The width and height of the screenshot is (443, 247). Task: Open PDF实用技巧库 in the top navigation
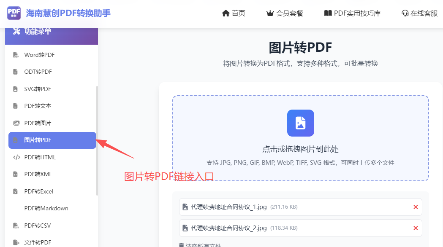tap(357, 13)
